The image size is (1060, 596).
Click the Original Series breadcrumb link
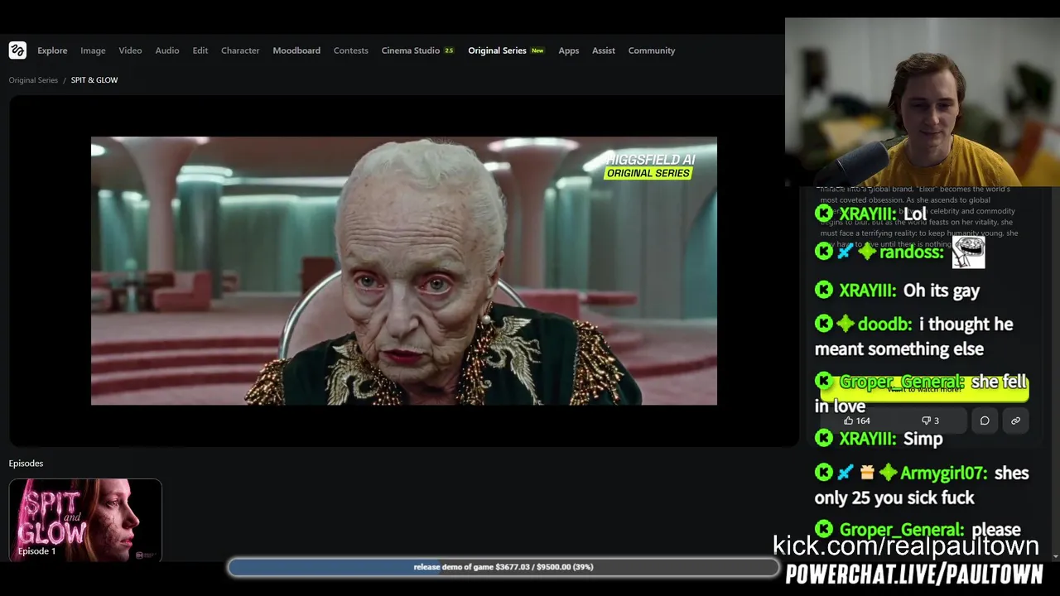pos(33,80)
